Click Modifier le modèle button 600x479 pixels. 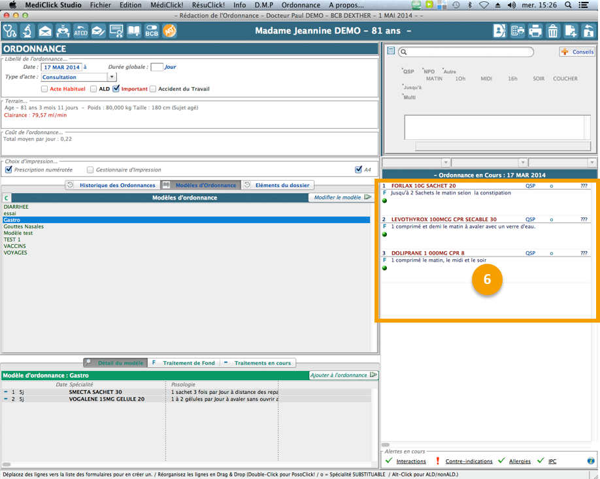click(x=343, y=198)
